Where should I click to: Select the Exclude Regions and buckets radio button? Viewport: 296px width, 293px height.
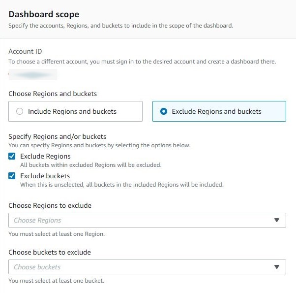(x=163, y=111)
